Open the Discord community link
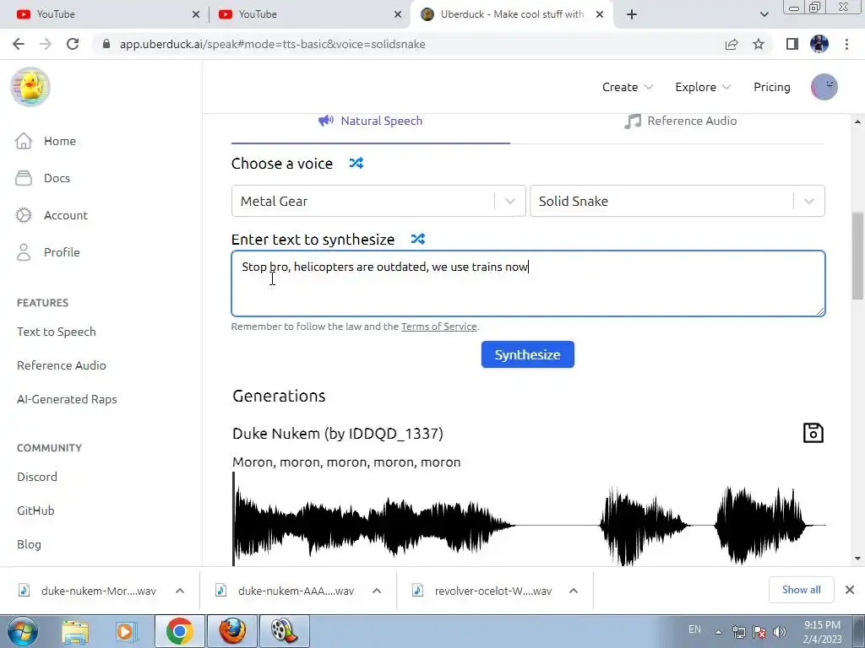This screenshot has width=865, height=648. click(x=37, y=477)
